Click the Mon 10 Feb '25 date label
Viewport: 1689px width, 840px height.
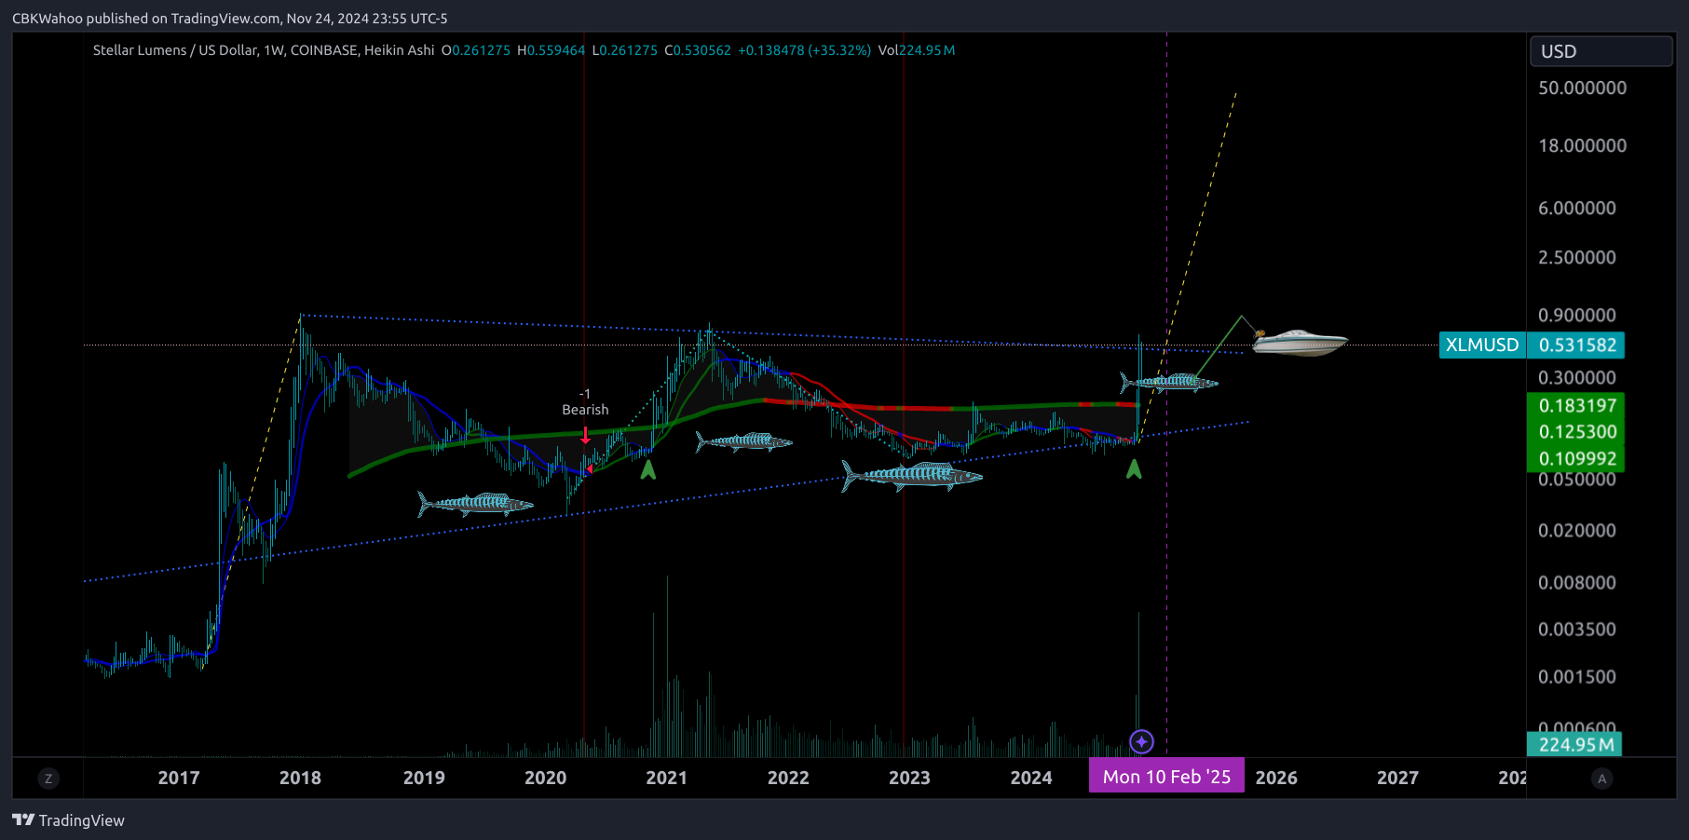point(1166,777)
